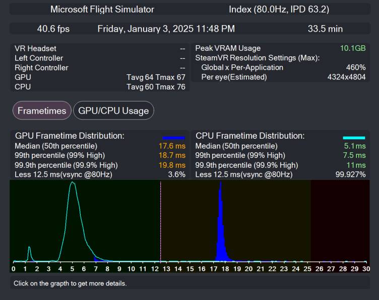
Task: Click the blue GPU legend swatch
Action: click(173, 138)
